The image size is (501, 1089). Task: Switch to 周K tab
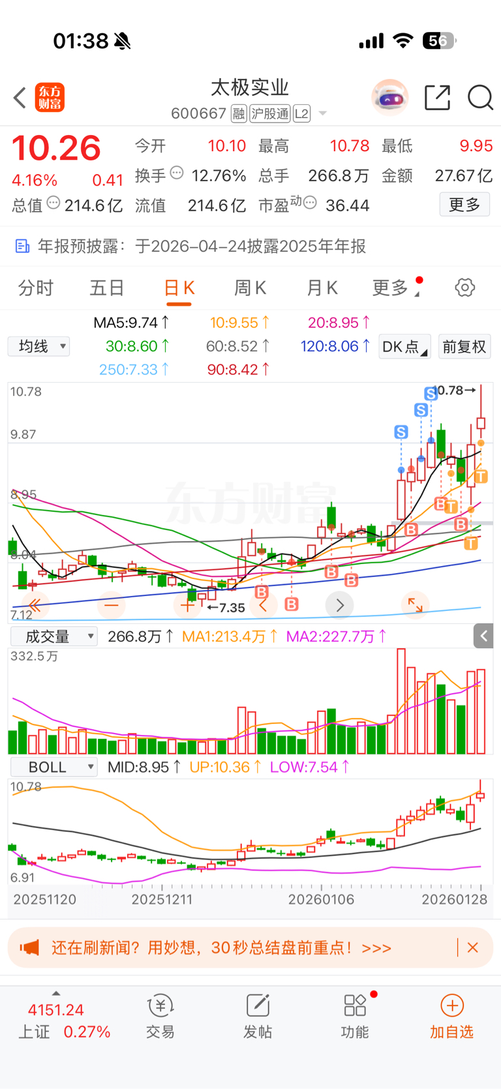click(x=250, y=288)
